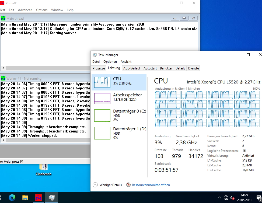Click the L3-Cache value 16,0 MB
262x203 pixels.
coord(248,170)
